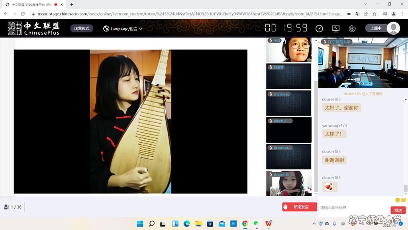Click the 太棒了! chat message
408x230 pixels.
[x=334, y=134]
